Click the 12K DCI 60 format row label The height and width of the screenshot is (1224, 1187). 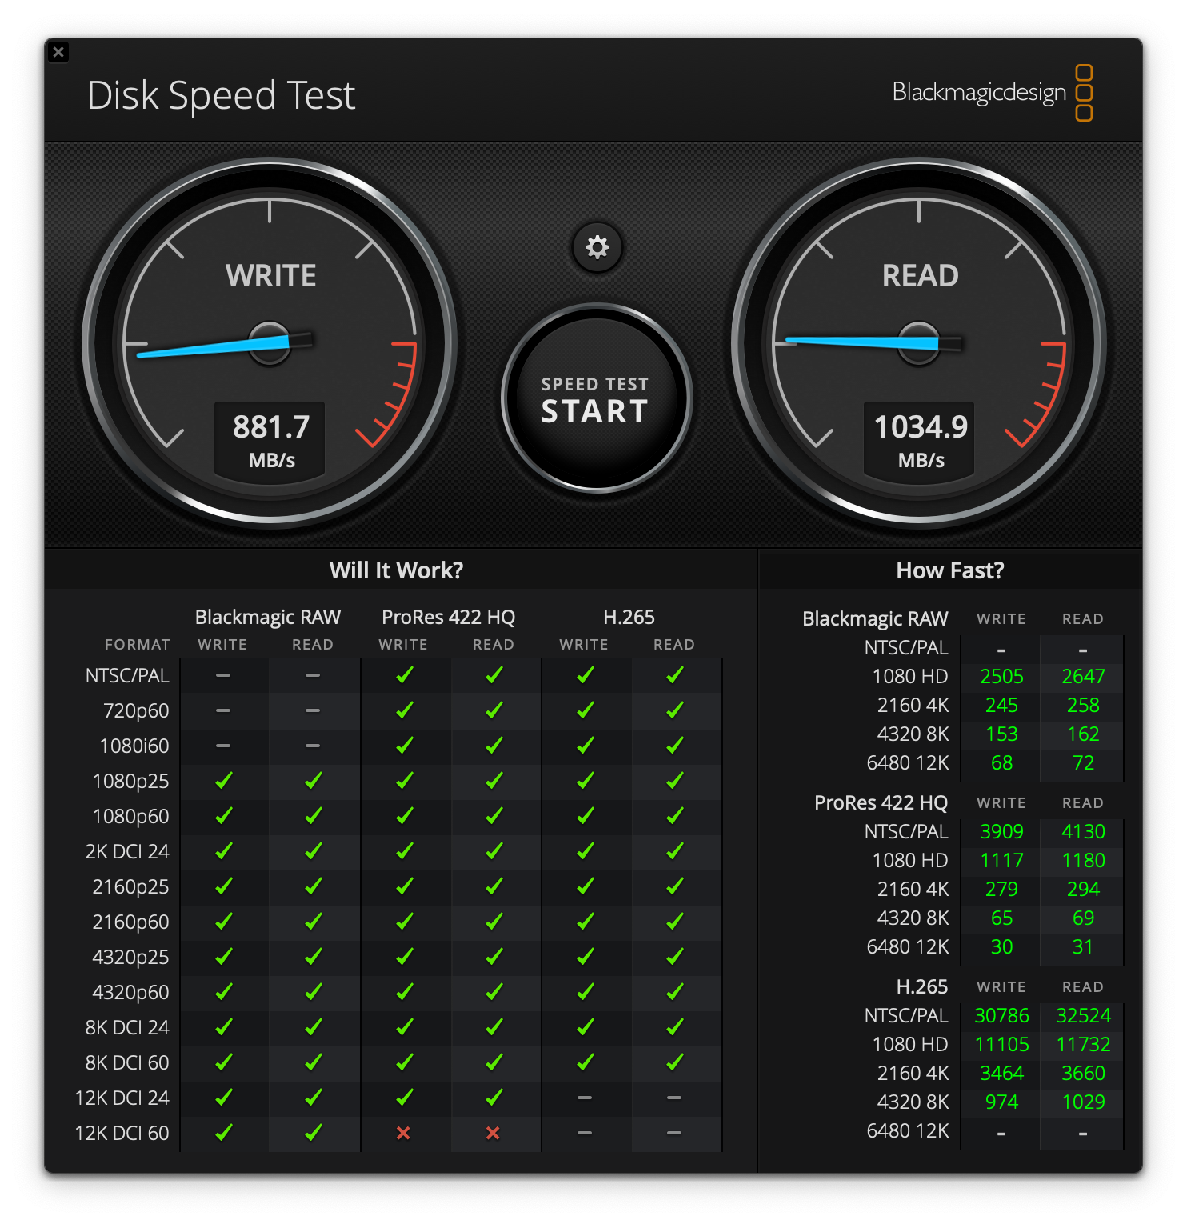click(122, 1133)
